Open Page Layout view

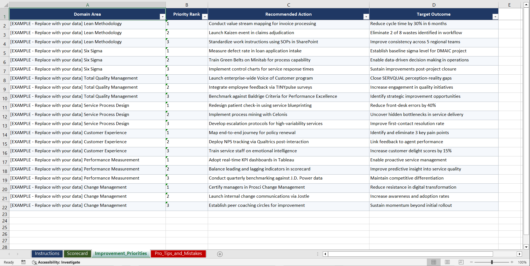coord(447,262)
